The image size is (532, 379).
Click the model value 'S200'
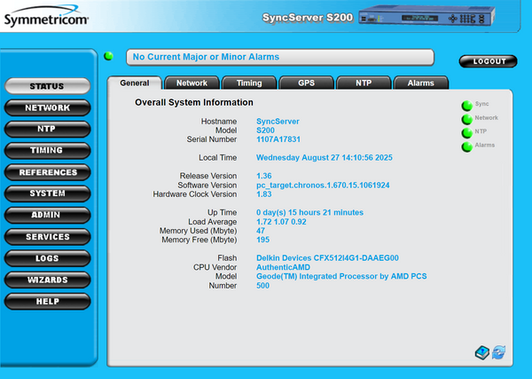(x=265, y=130)
